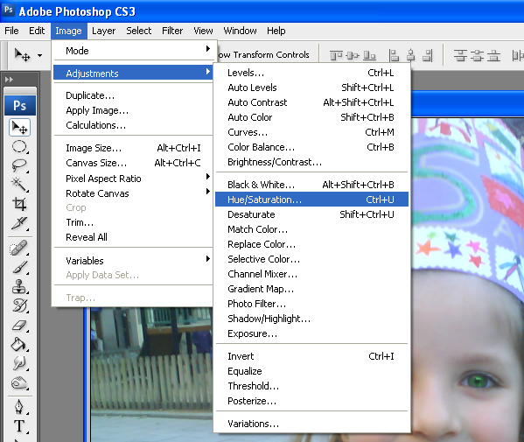This screenshot has height=442, width=524.
Task: Click the Photoshop title bar icon
Action: (x=9, y=10)
